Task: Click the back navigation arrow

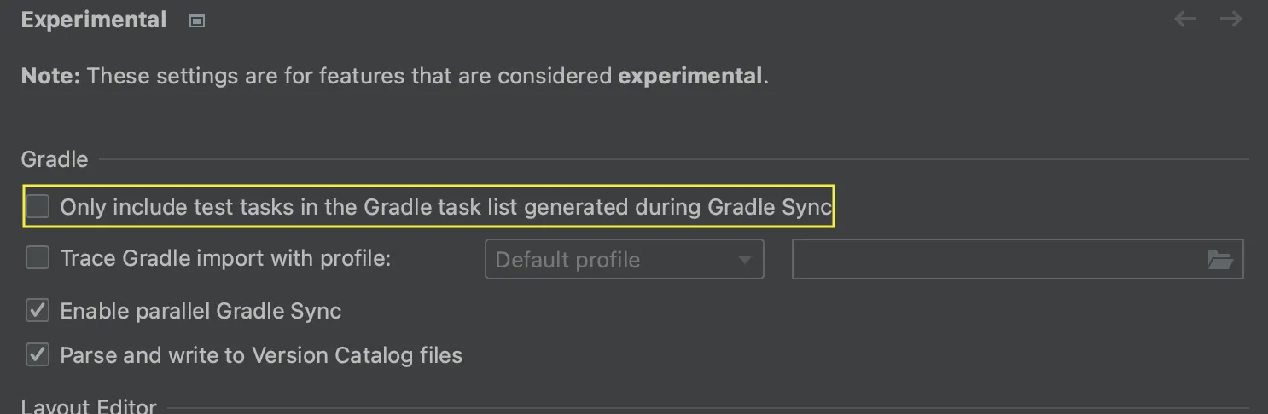Action: 1185,19
